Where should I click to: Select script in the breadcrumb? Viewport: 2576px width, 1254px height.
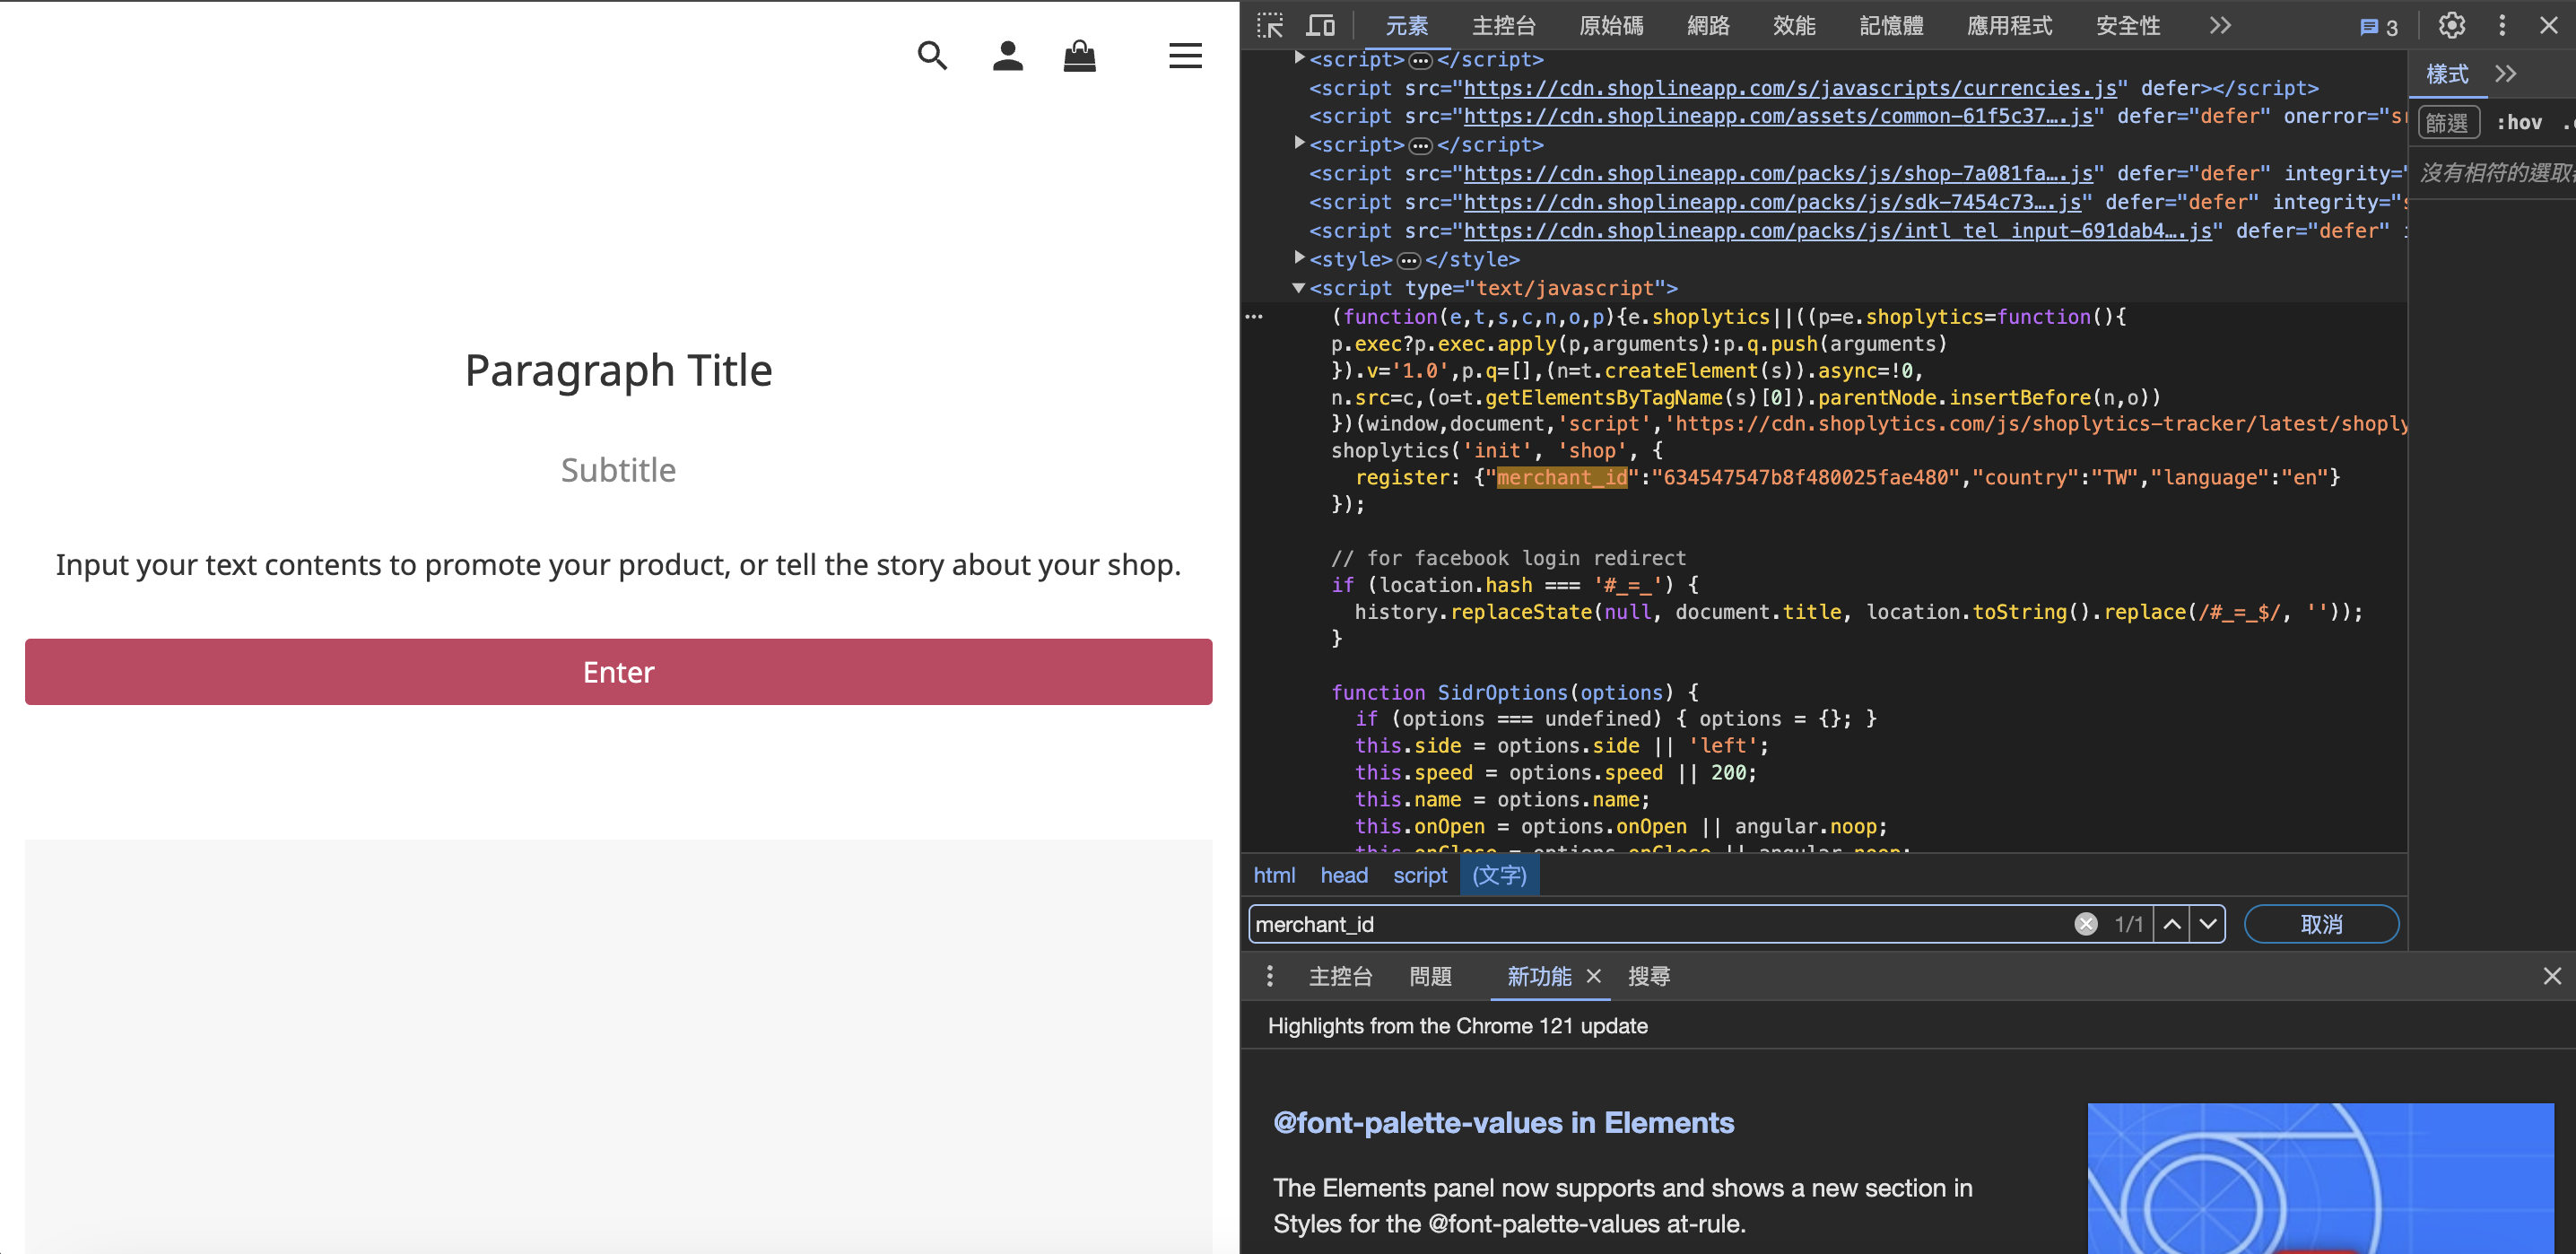(1419, 875)
